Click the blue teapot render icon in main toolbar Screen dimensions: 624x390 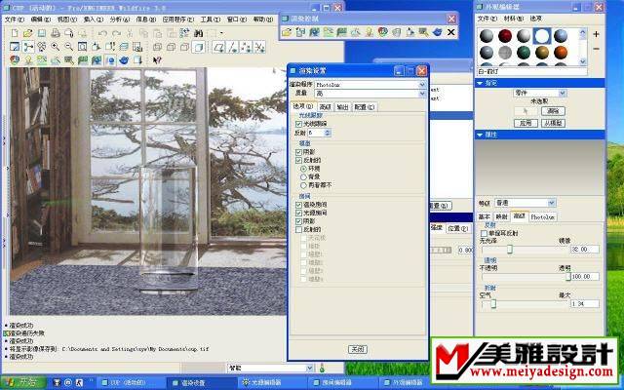(x=124, y=60)
